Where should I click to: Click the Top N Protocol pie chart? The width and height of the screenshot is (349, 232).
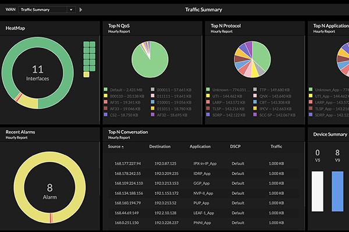pyautogui.click(x=252, y=59)
